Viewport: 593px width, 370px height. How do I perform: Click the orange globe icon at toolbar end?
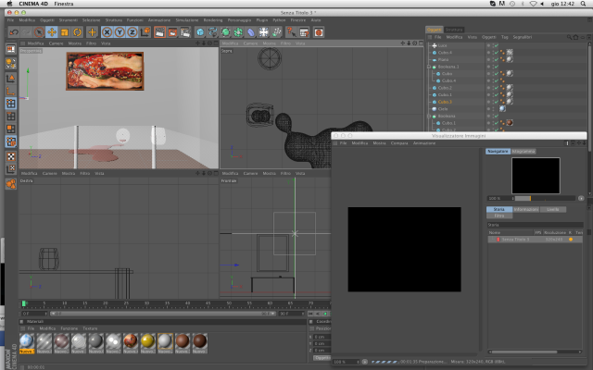coord(319,32)
